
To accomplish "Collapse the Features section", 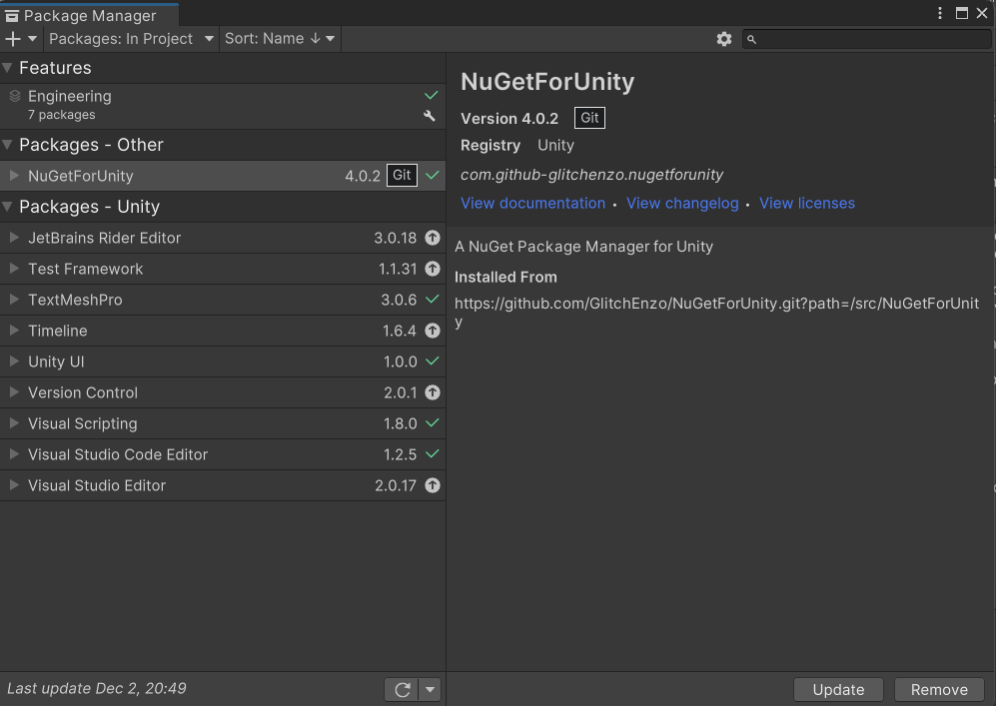I will [x=8, y=67].
